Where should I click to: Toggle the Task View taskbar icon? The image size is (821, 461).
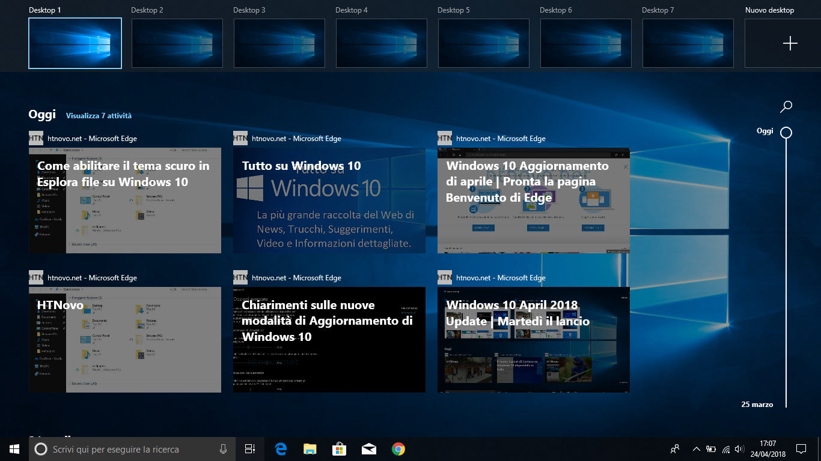[x=250, y=449]
